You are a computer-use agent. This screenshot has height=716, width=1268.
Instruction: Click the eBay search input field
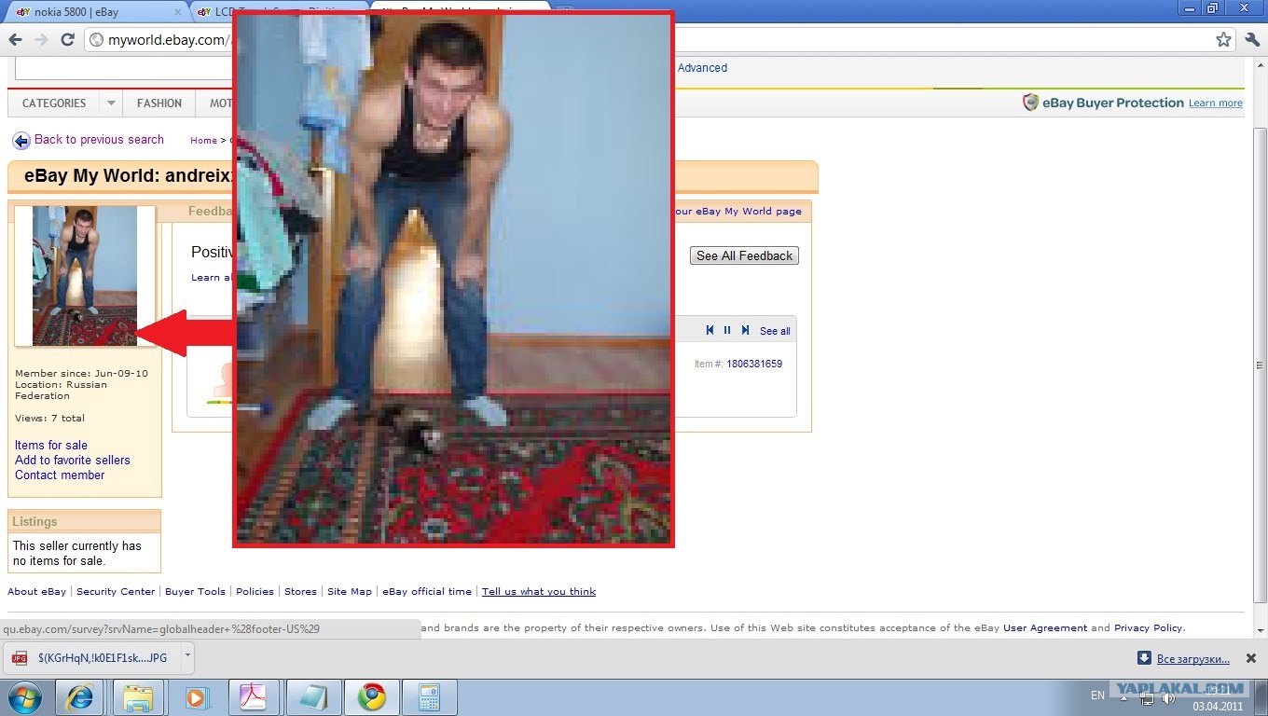[x=124, y=68]
